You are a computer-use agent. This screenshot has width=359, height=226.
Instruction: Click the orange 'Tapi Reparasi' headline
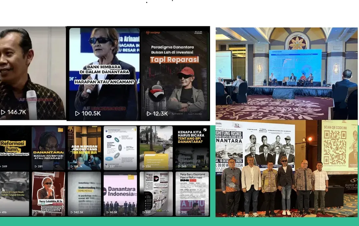pos(175,60)
